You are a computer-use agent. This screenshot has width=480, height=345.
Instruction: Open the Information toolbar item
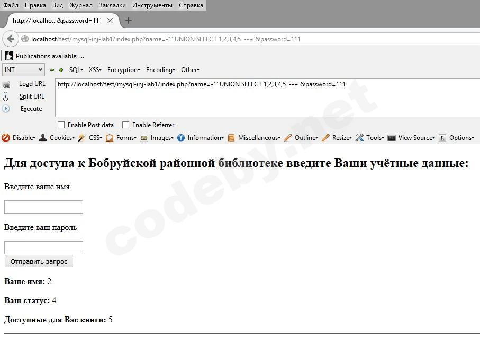201,138
